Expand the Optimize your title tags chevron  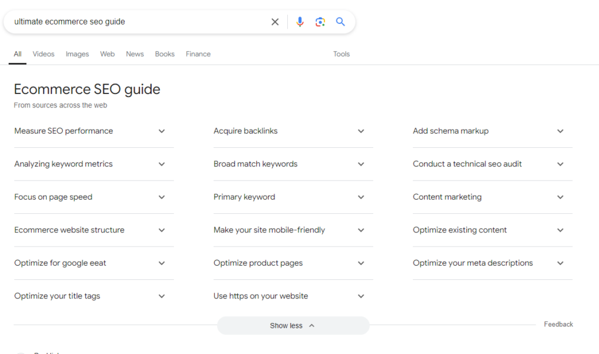point(161,296)
